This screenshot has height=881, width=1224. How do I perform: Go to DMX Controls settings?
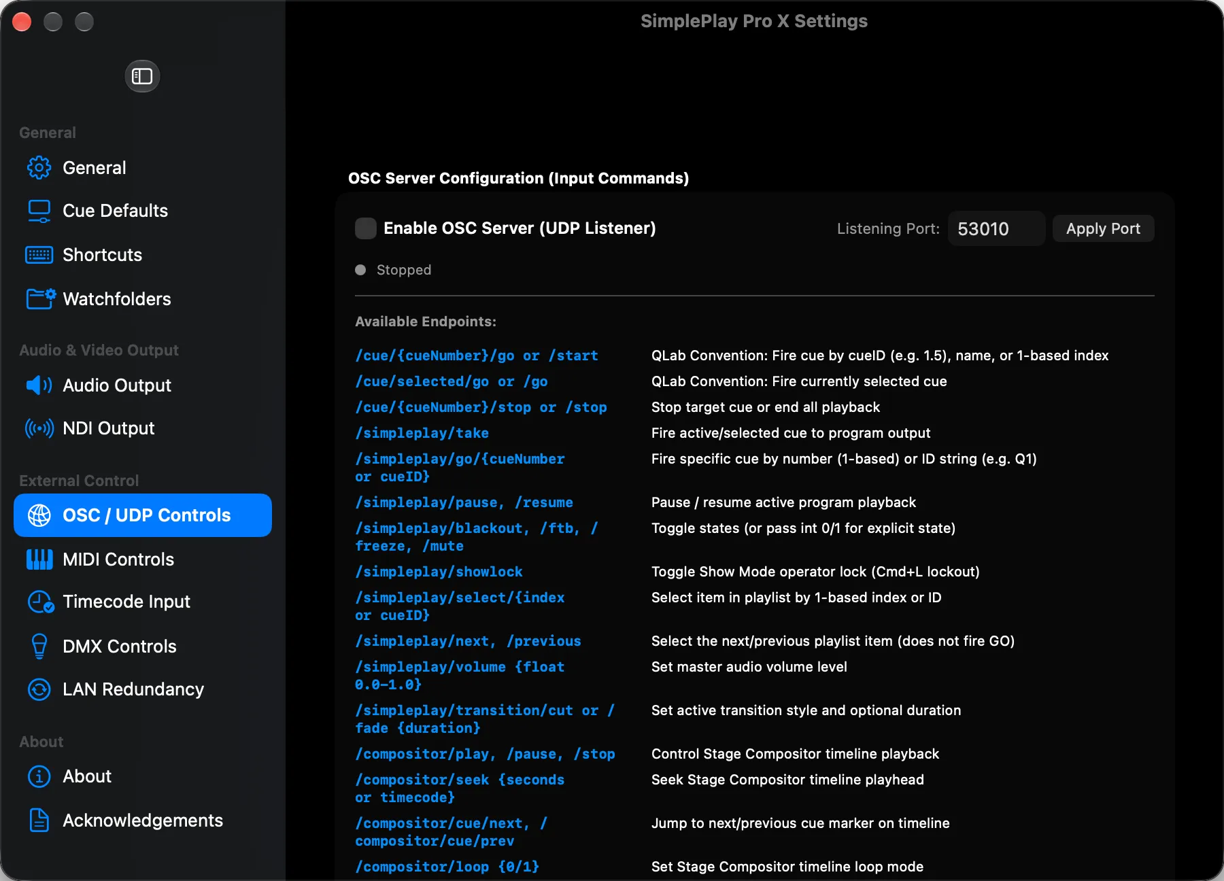[143, 646]
